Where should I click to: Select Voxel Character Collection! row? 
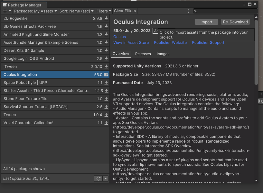[55, 123]
